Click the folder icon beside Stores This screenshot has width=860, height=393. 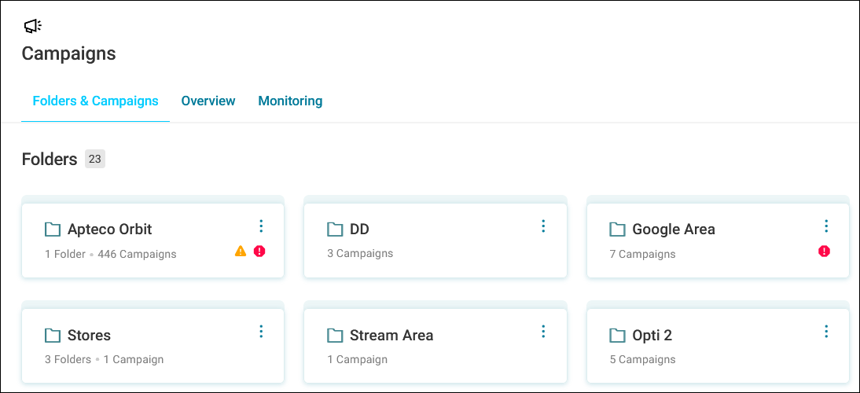53,335
